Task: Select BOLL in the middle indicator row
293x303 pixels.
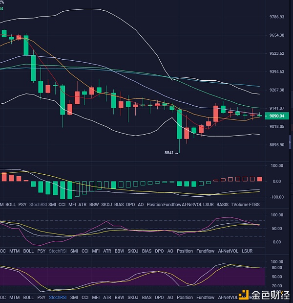Action: (x=28, y=251)
